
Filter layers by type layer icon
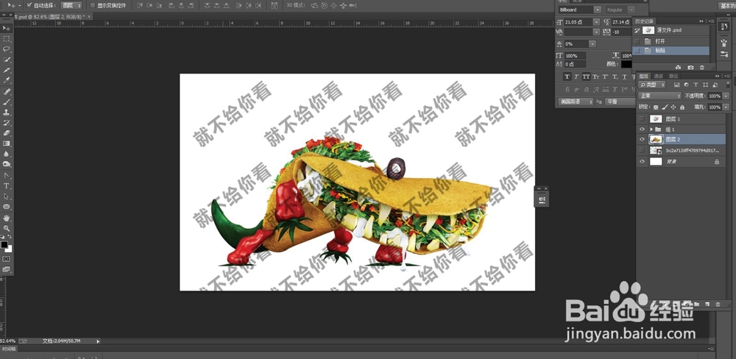pos(696,85)
